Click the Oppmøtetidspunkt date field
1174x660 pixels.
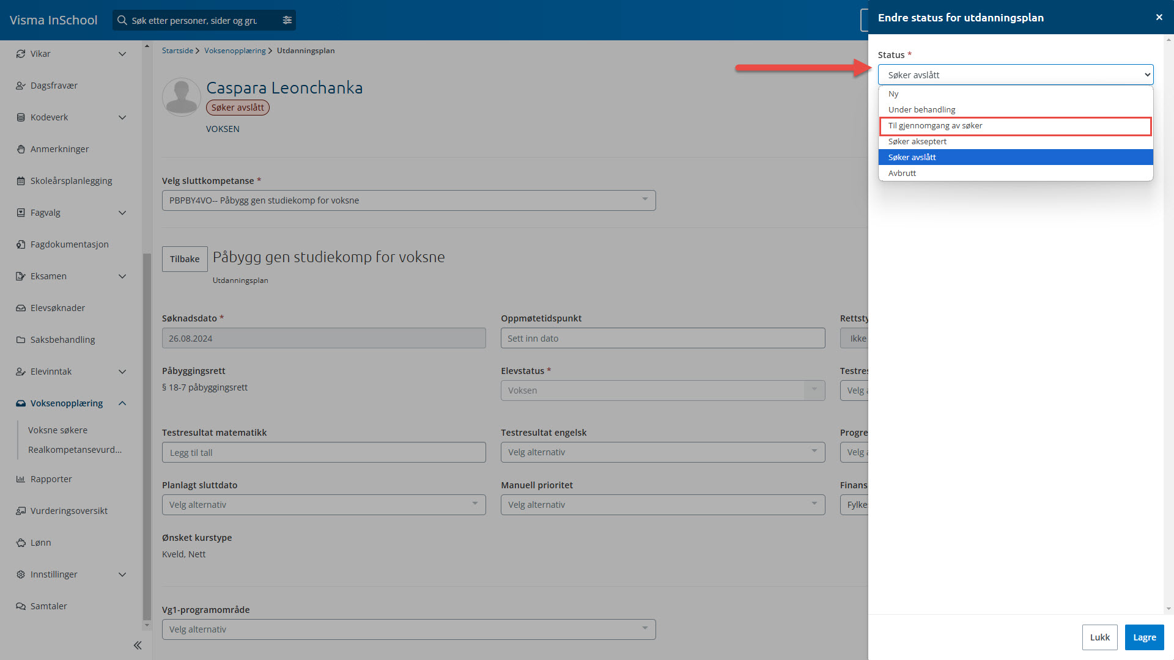click(663, 338)
